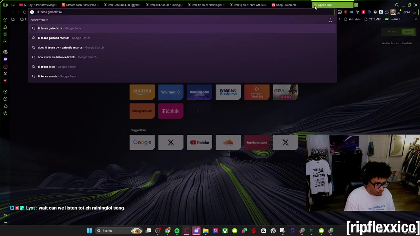Open Easy Setup menu lines icon

[415, 12]
